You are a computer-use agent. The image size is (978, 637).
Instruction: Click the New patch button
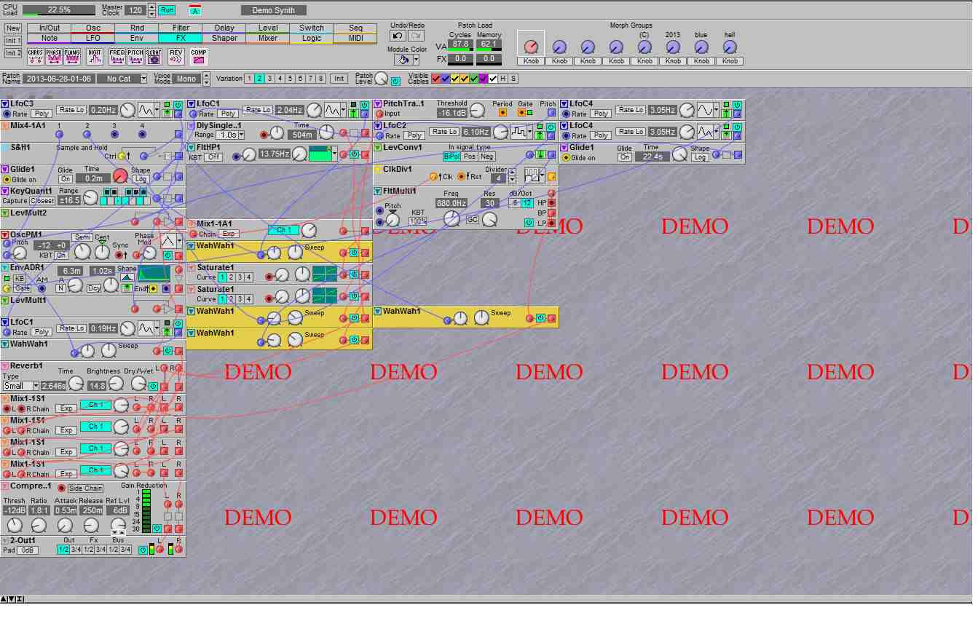click(13, 28)
